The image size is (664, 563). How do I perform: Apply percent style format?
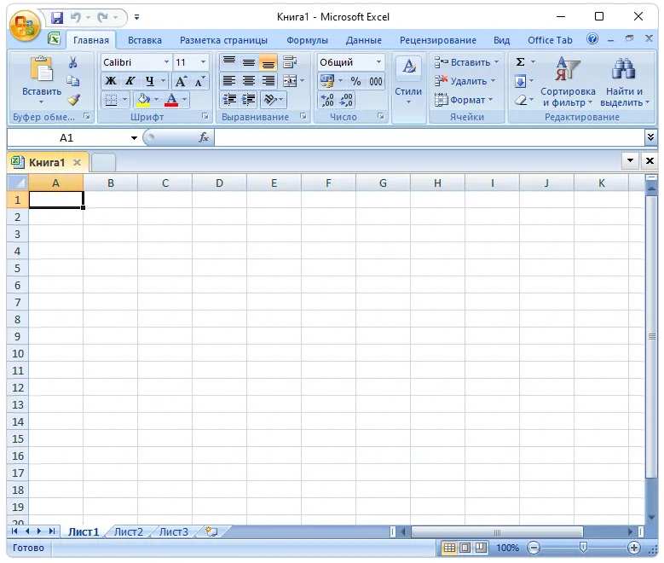[x=355, y=81]
